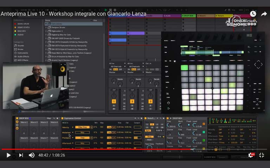The width and height of the screenshot is (270, 168).
Task: Click the Time mapping button for Pitchbend
Action: click(x=83, y=138)
